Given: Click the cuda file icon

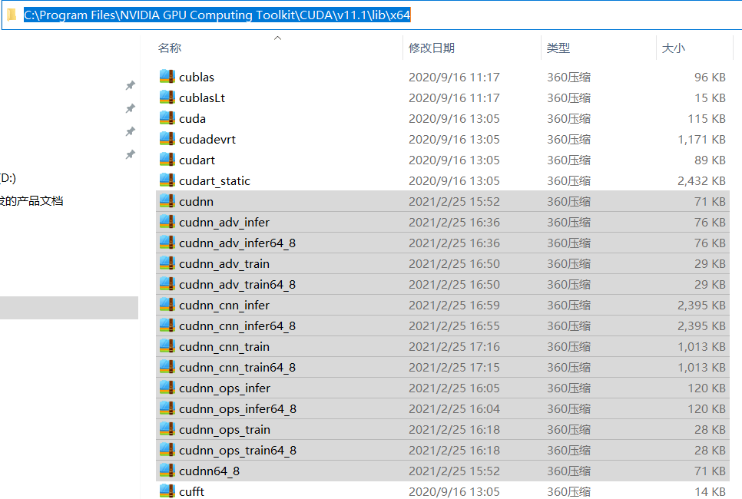Looking at the screenshot, I should 167,118.
